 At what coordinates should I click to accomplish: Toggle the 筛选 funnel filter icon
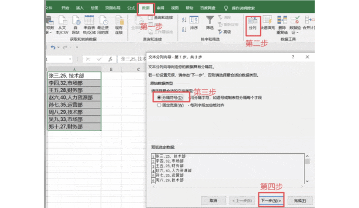(x=209, y=20)
